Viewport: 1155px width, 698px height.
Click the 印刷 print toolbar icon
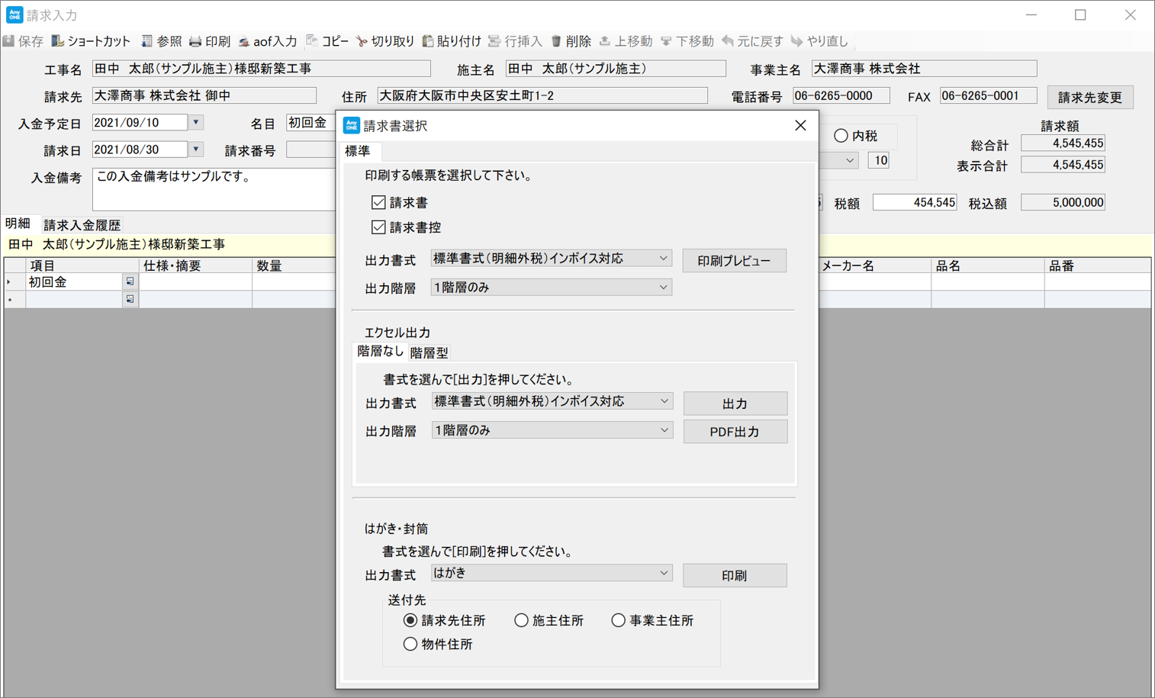tap(195, 41)
